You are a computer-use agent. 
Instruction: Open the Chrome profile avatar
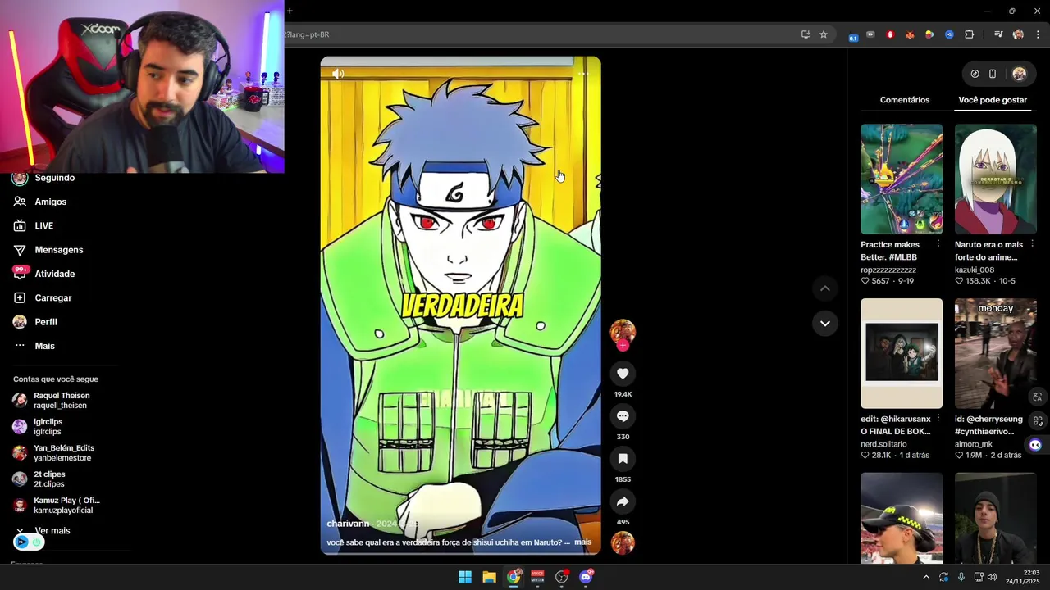pos(1018,34)
